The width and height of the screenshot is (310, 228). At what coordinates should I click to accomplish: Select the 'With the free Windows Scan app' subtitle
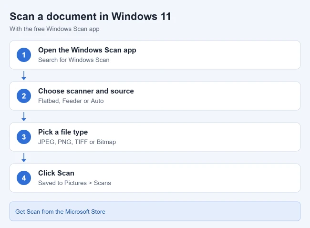coord(54,29)
